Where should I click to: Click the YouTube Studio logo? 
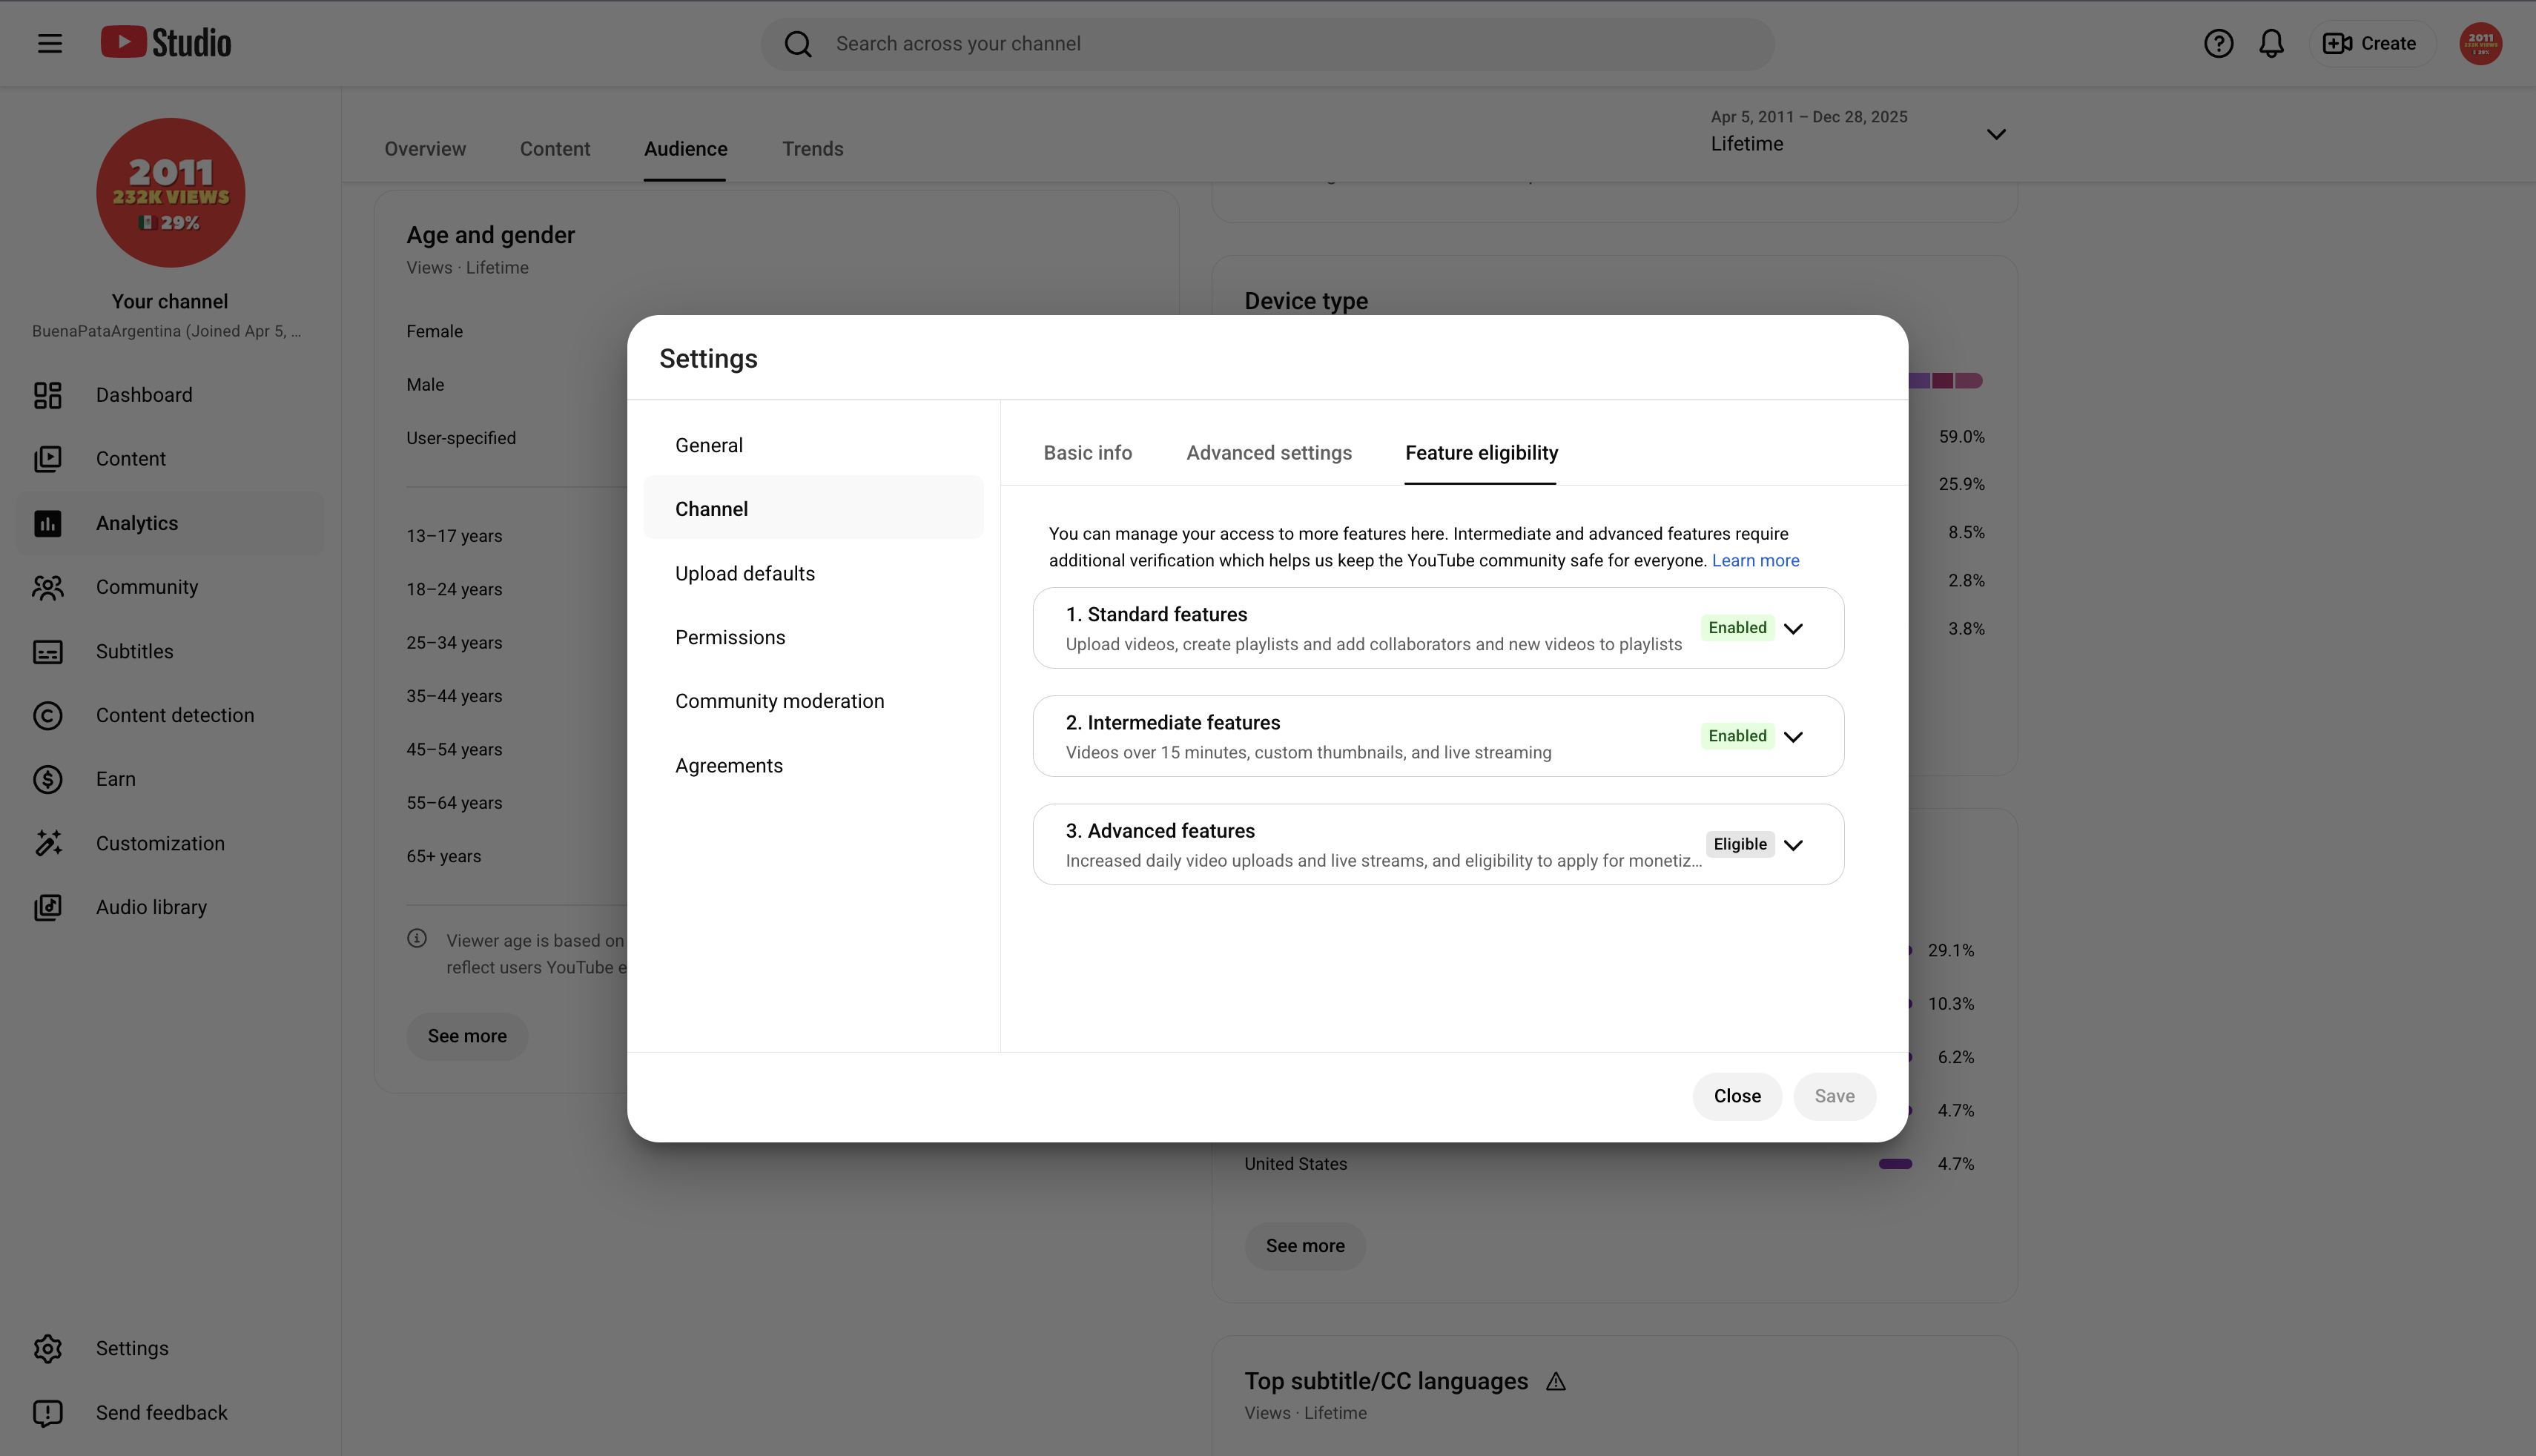(x=166, y=42)
